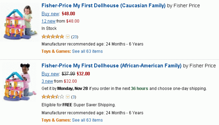Open the "3 new" offers link

tap(47, 81)
